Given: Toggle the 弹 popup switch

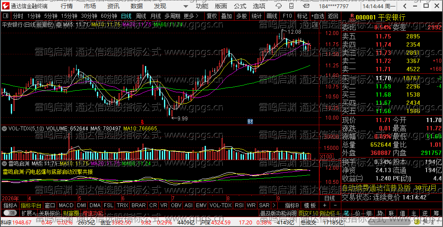Looking at the screenshot, I should (x=10, y=213).
